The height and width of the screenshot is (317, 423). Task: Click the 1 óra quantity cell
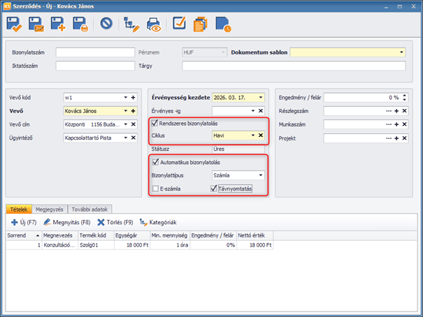(x=170, y=245)
